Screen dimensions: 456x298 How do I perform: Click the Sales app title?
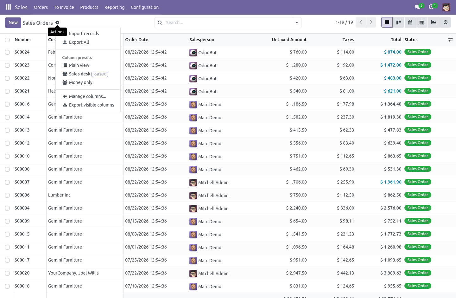[21, 7]
